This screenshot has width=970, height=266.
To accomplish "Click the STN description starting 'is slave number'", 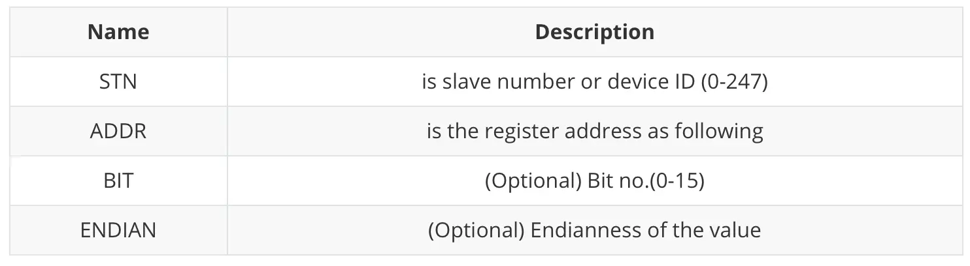I will (x=594, y=82).
